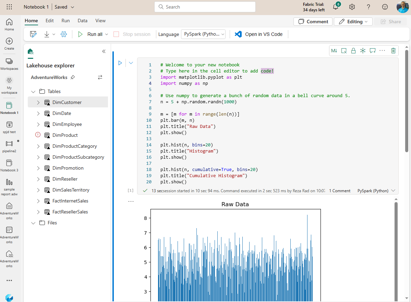The width and height of the screenshot is (411, 302).
Task: Click the Comment button
Action: (313, 22)
